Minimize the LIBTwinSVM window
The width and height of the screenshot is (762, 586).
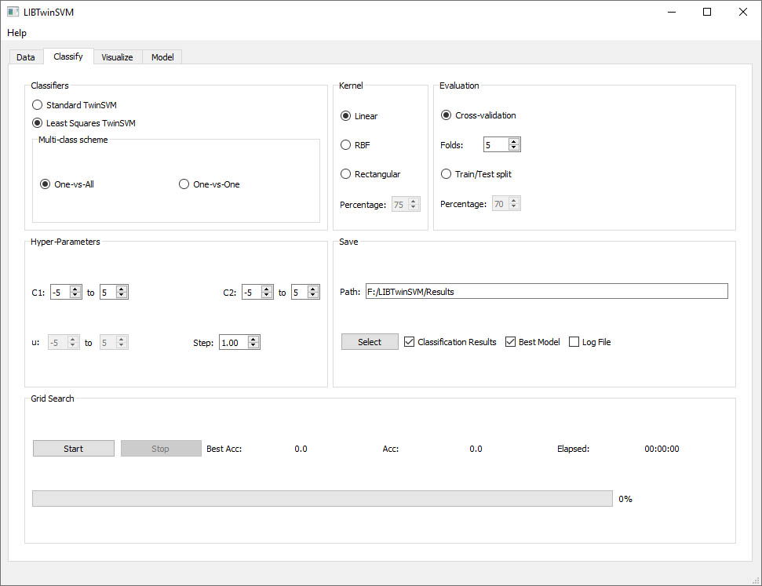click(x=672, y=12)
